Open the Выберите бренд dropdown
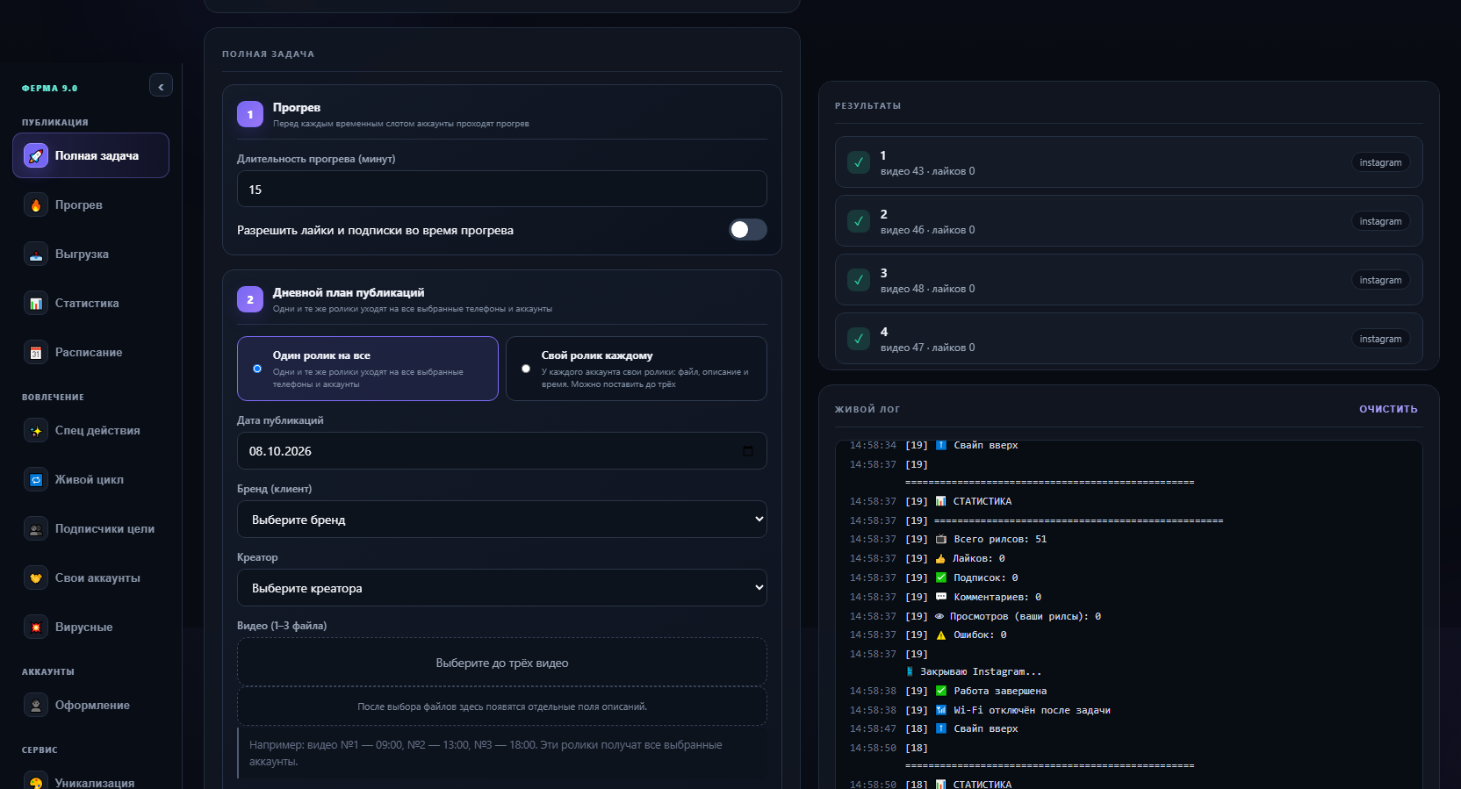Screen dimensions: 1461x789 coord(502,520)
